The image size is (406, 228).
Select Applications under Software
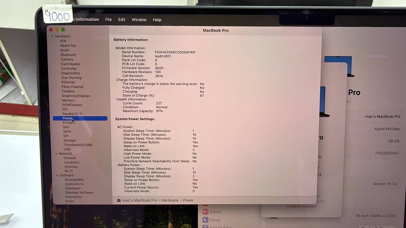tap(74, 184)
